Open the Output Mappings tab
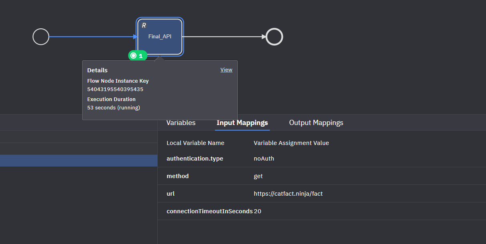The height and width of the screenshot is (244, 486). pyautogui.click(x=316, y=123)
